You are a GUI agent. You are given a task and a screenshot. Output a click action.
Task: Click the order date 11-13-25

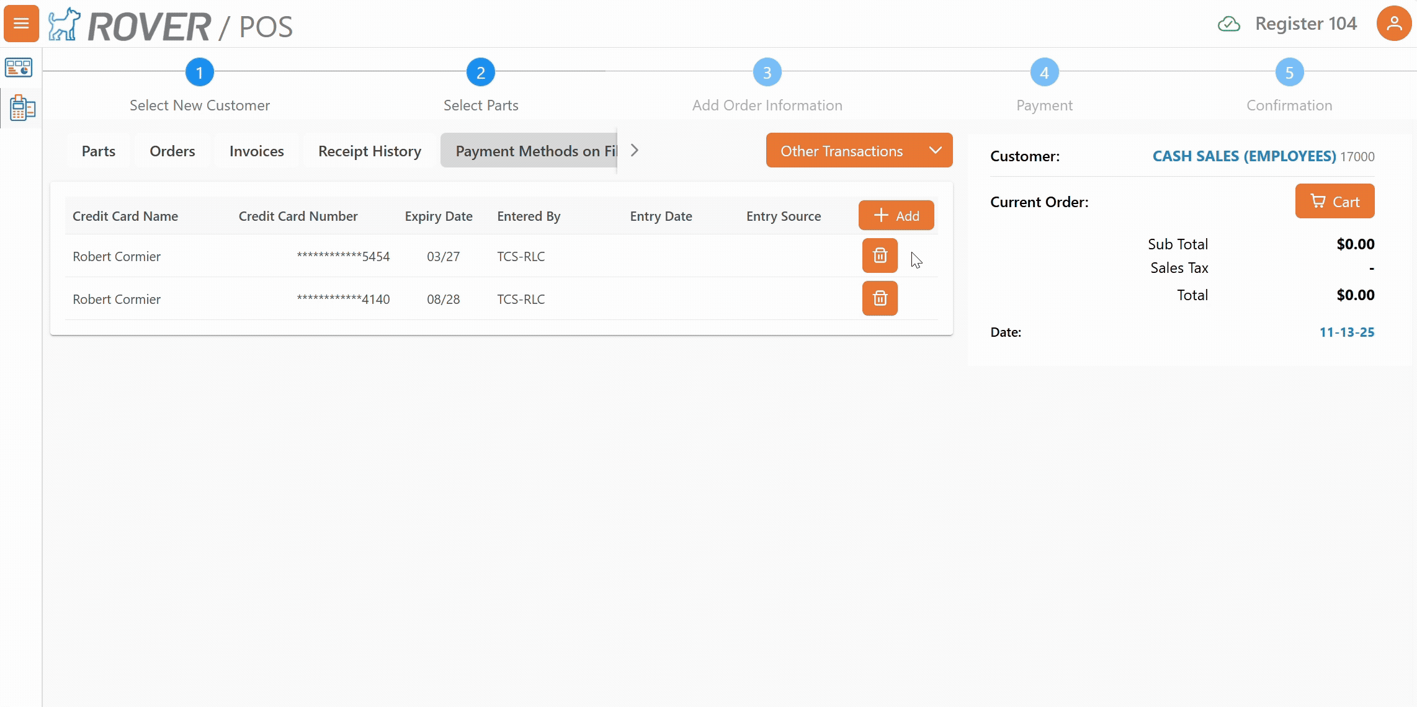tap(1347, 332)
